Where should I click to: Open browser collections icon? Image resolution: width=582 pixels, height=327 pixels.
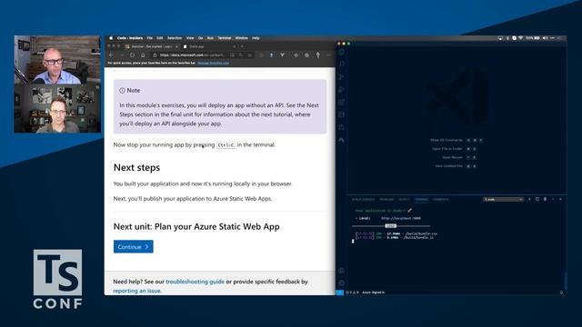click(306, 55)
